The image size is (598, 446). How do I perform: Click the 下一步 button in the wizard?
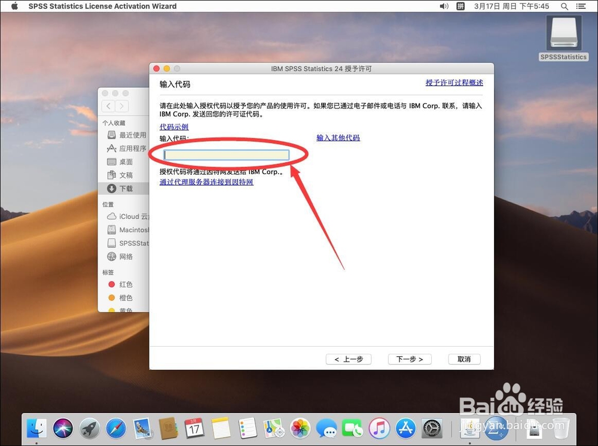[410, 359]
